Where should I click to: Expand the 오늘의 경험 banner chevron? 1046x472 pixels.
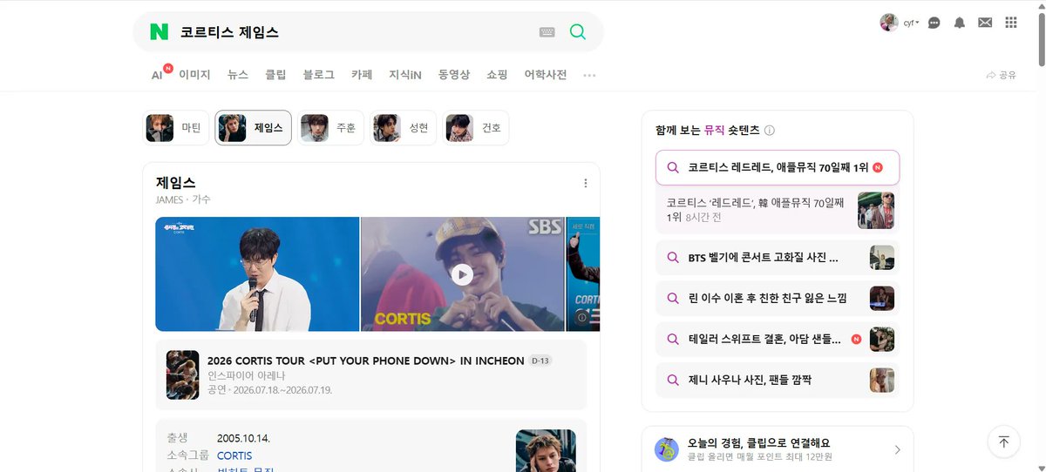[x=897, y=449]
